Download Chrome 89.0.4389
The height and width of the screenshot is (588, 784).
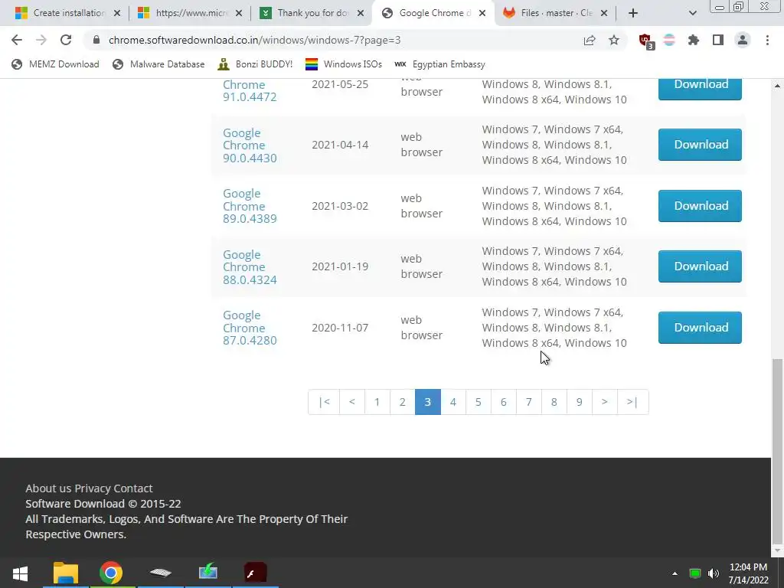(x=700, y=205)
